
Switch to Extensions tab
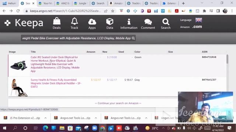(170, 3)
